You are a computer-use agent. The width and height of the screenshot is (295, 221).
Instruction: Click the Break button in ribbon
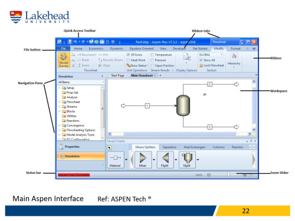point(83,60)
